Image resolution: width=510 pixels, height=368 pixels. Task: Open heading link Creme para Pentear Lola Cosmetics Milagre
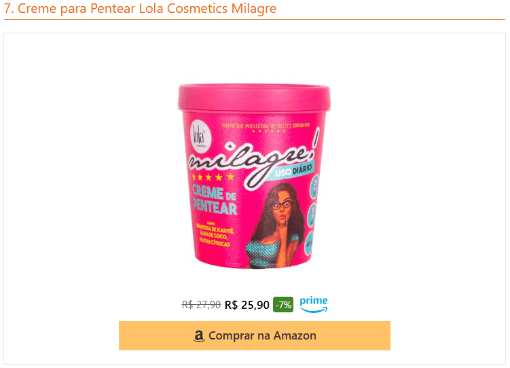tap(140, 8)
